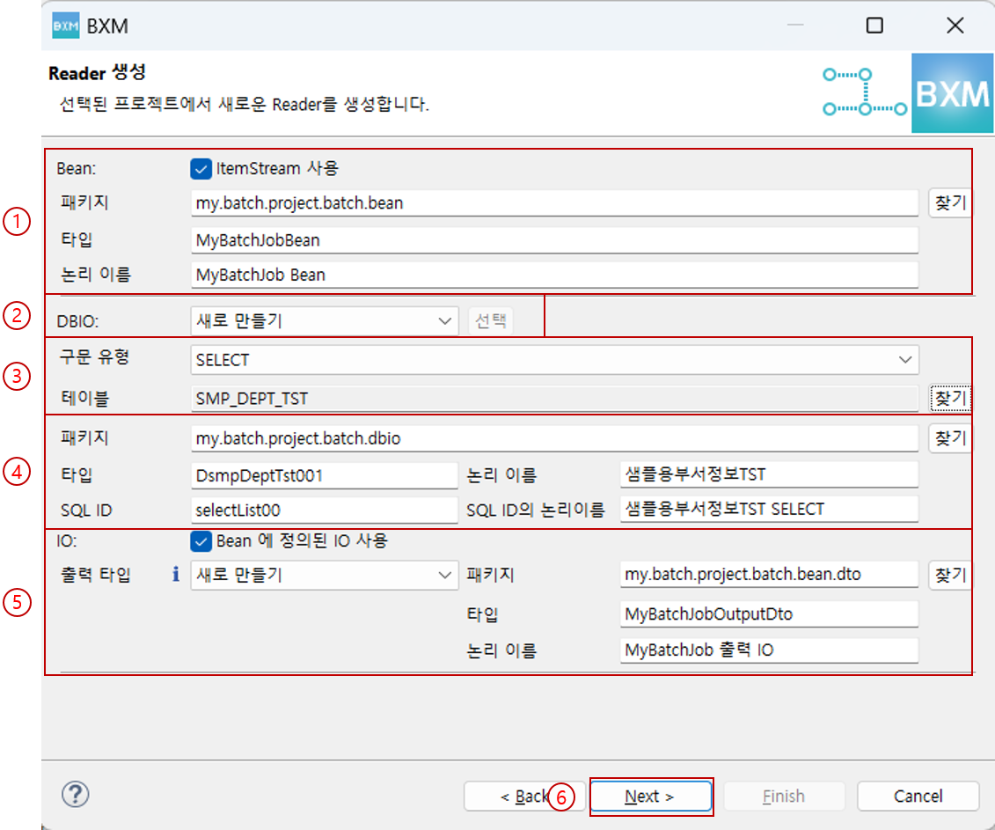Click the info icon beside 출력 타입

(175, 575)
